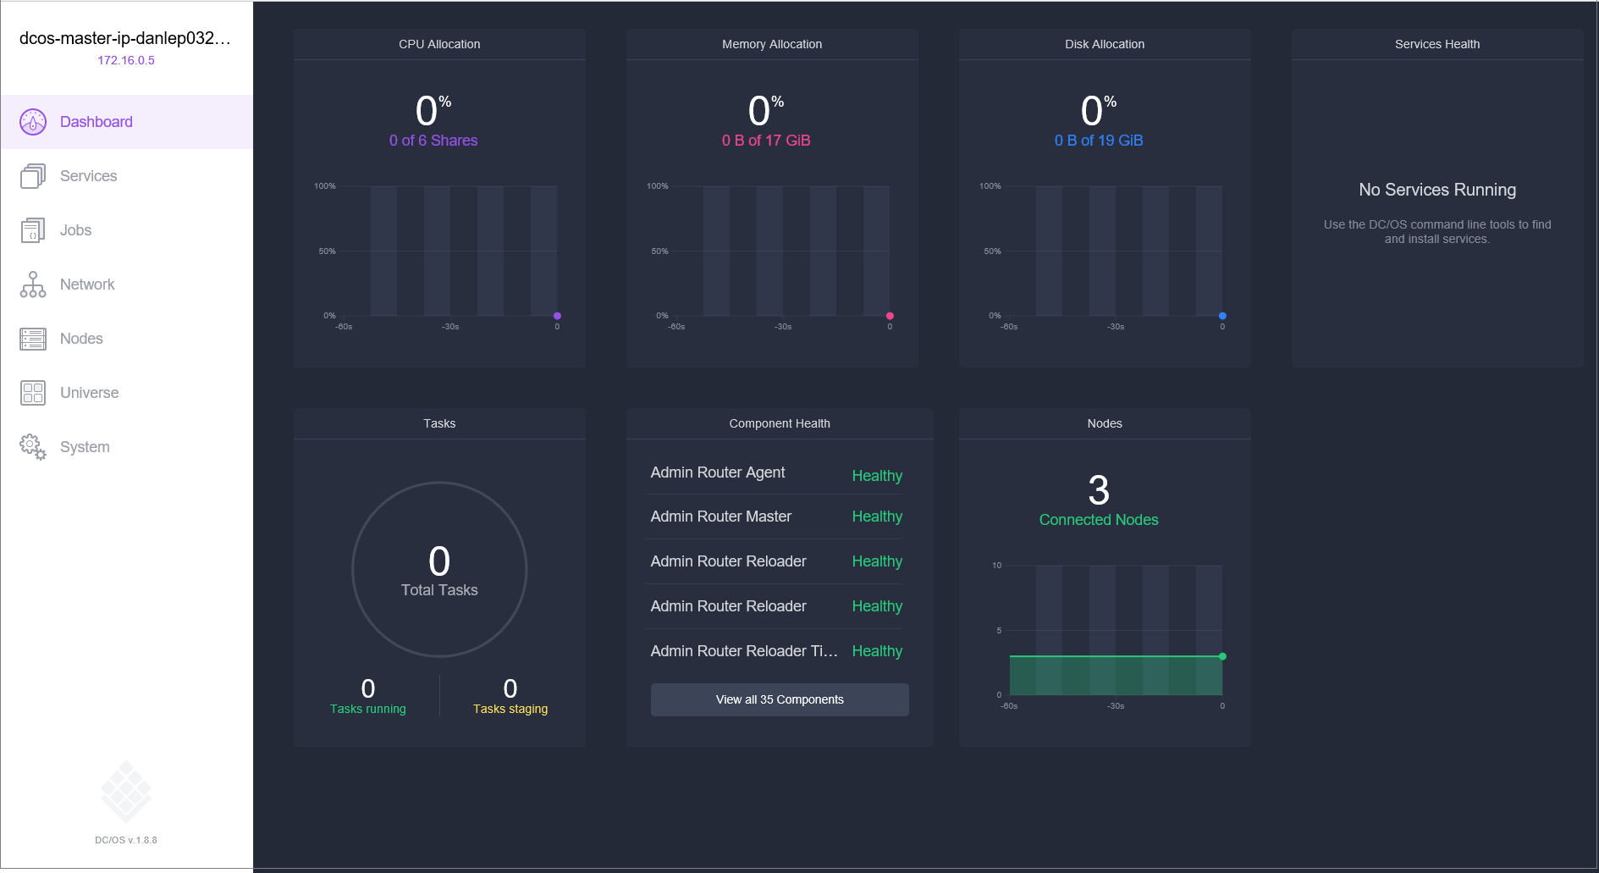Screen dimensions: 1599x873
Task: Open the master IP link 172.16.0.5
Action: (x=126, y=60)
